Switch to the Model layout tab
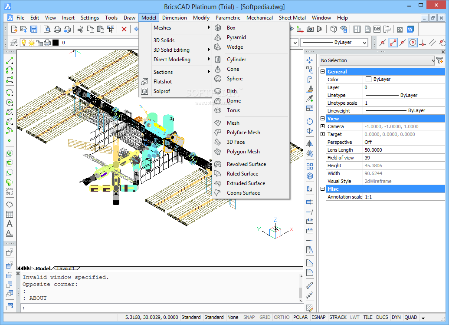This screenshot has height=325, width=449. click(43, 269)
